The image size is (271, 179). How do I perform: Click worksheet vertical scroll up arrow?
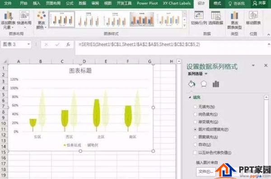pyautogui.click(x=179, y=61)
